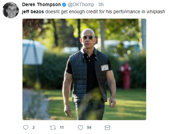Click the name badge on the vest

pos(105,68)
